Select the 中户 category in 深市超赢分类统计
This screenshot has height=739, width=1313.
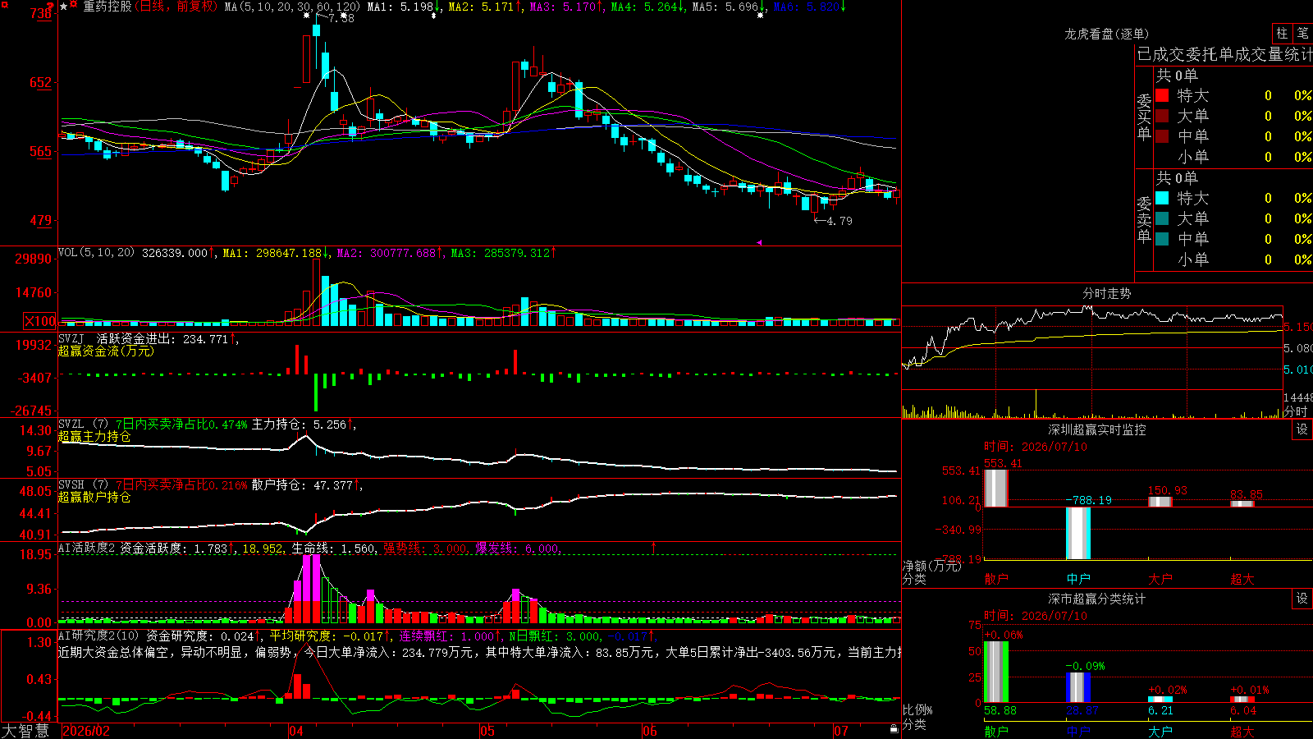(x=1078, y=731)
